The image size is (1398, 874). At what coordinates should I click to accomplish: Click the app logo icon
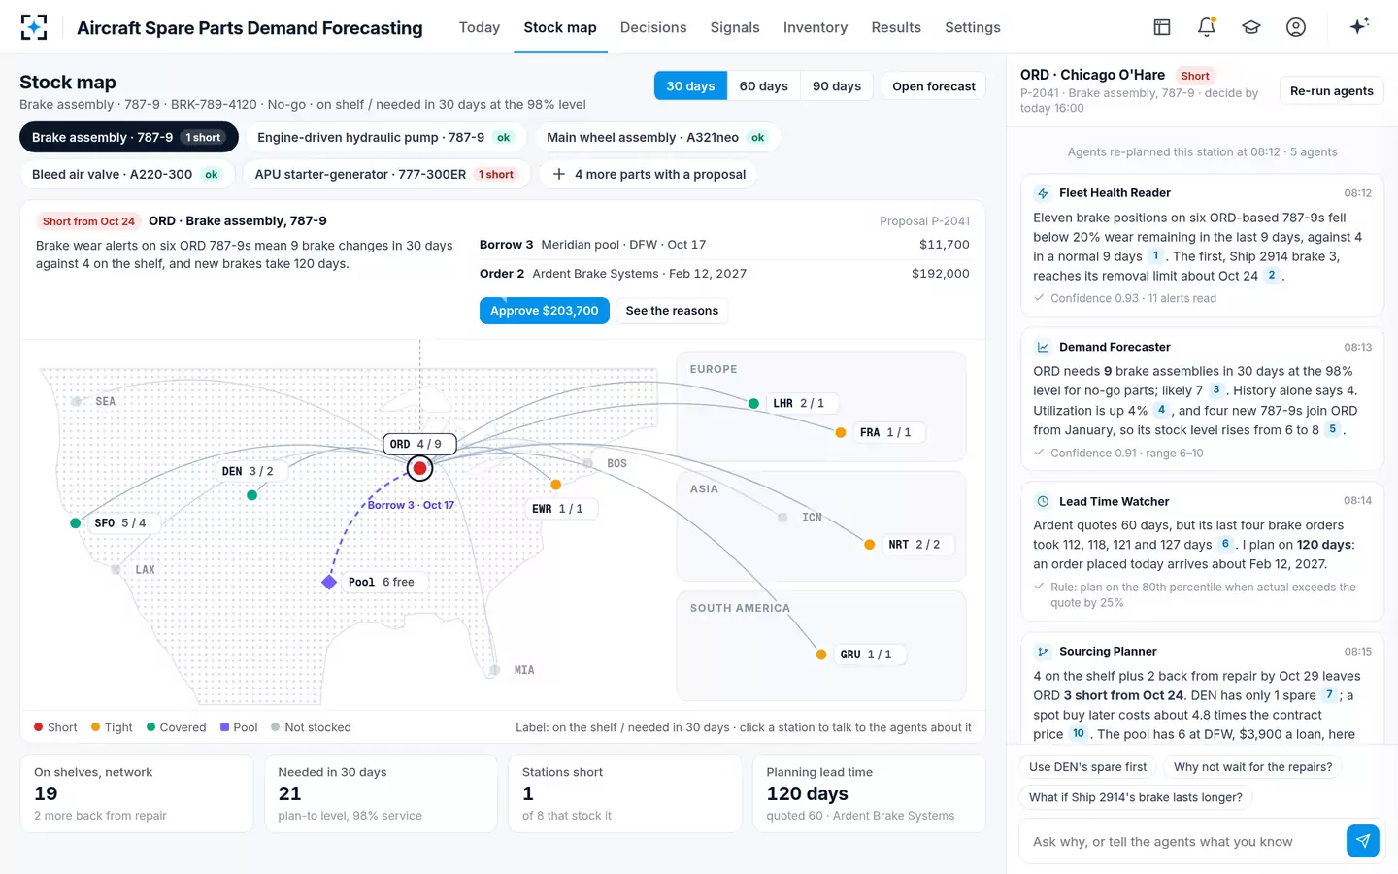[34, 27]
